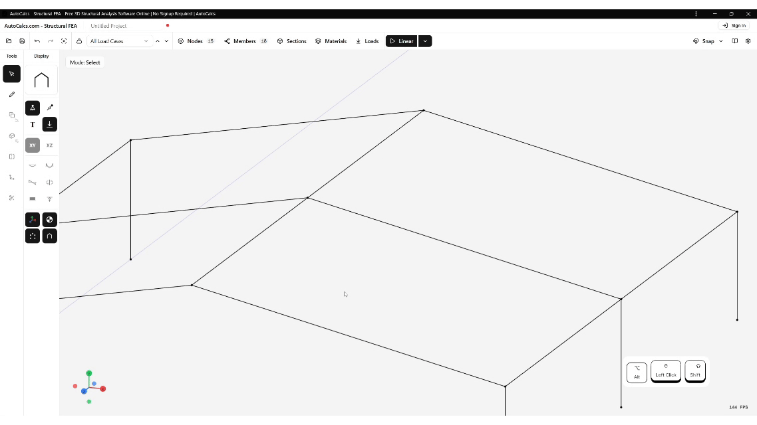Select the arrow Select tool
This screenshot has height=425, width=757.
click(11, 73)
